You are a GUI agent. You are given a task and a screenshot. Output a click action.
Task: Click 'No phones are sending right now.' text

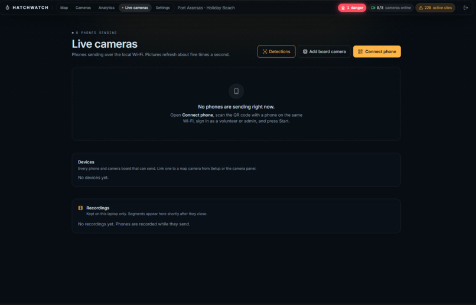pos(236,107)
